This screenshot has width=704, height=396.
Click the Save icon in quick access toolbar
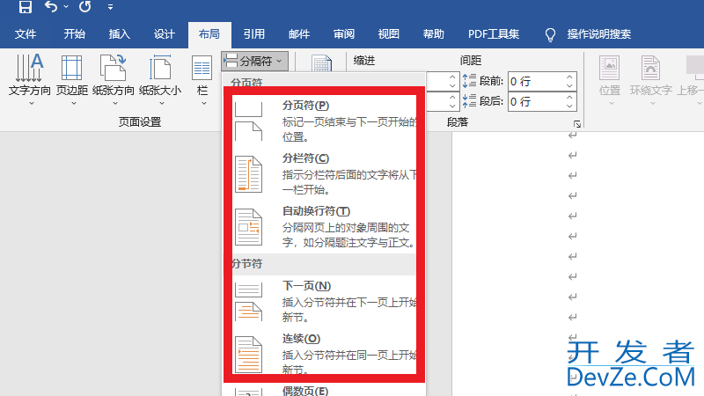click(x=26, y=7)
